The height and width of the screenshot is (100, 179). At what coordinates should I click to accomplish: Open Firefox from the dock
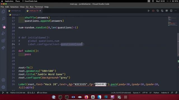click(x=86, y=97)
